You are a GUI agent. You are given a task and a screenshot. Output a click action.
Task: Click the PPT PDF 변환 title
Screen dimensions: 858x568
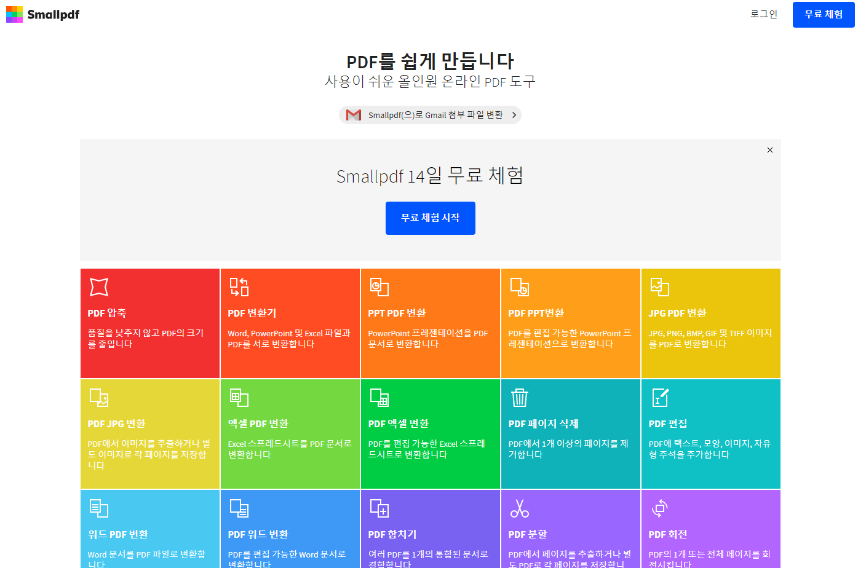tap(397, 313)
